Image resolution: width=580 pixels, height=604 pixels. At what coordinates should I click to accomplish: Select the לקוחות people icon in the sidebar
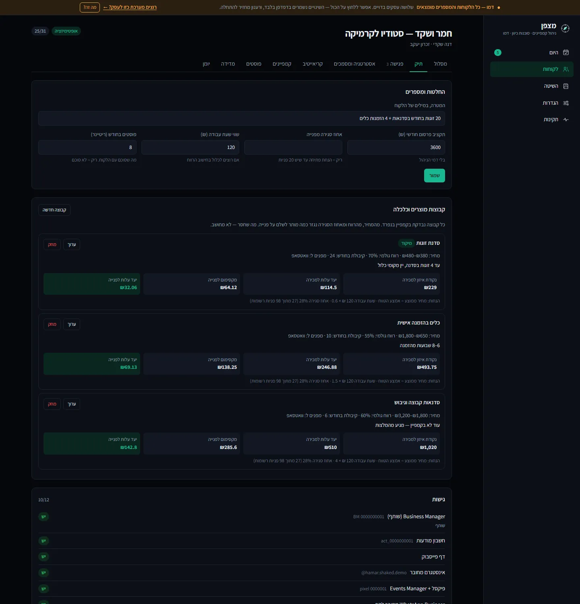[566, 69]
